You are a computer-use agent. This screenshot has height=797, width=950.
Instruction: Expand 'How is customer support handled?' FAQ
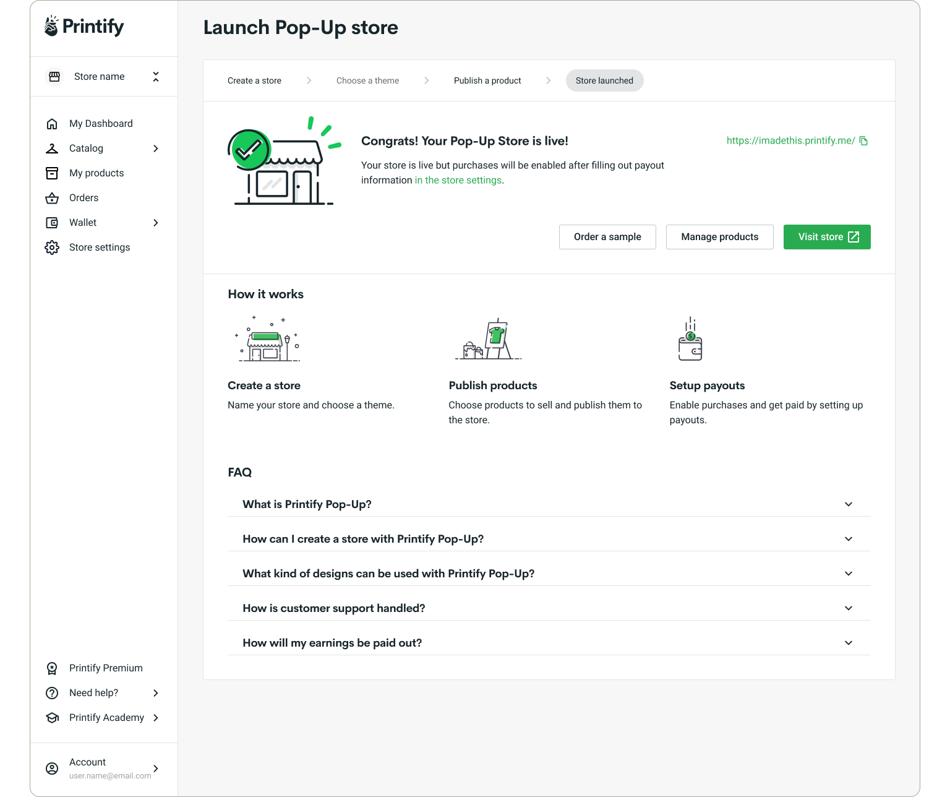click(x=549, y=608)
